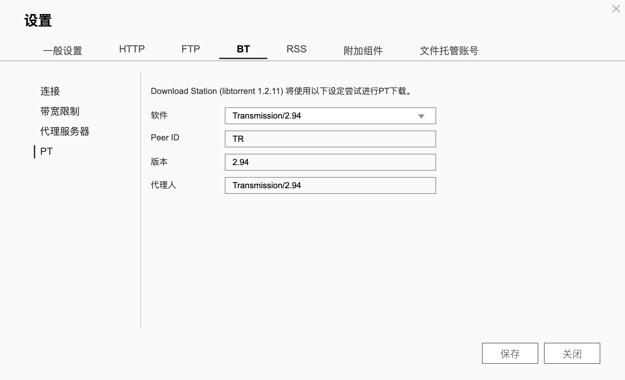Switch to the 文件托管账号 tab
The width and height of the screenshot is (625, 380).
tap(449, 51)
